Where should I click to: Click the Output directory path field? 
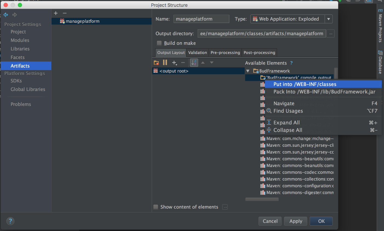click(x=262, y=34)
